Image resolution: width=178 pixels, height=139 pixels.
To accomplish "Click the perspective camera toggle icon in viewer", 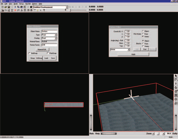I will 176,103.
